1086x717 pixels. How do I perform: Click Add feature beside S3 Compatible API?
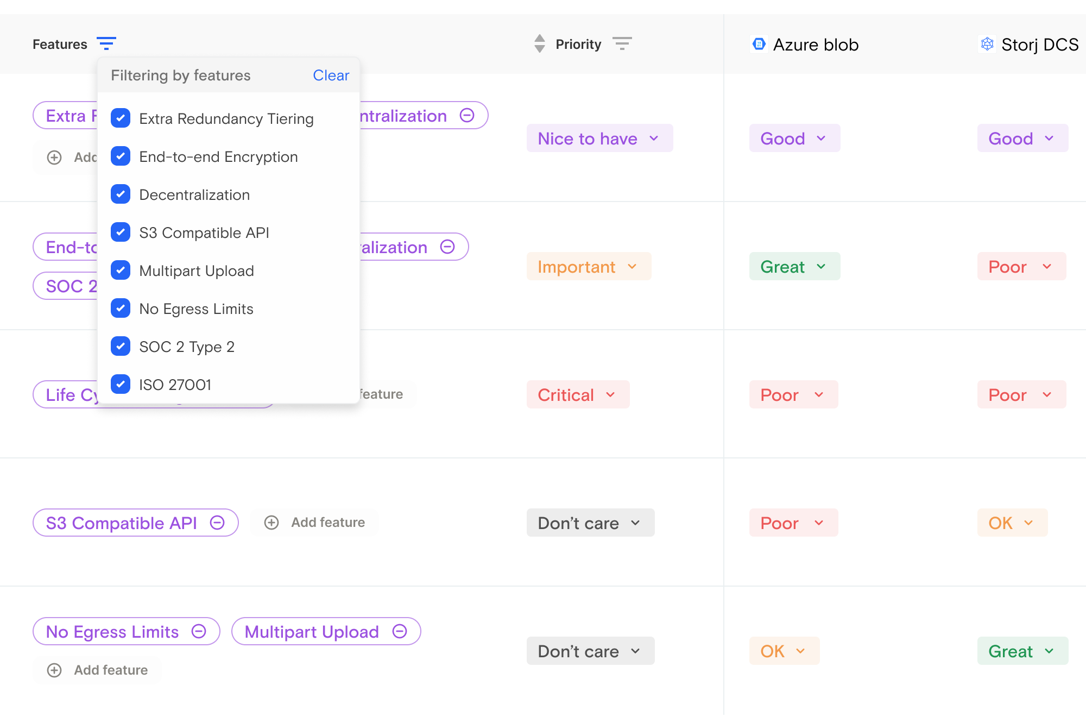[x=315, y=523]
